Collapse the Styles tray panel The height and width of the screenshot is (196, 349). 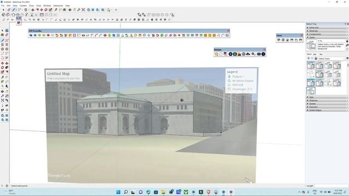[327, 38]
